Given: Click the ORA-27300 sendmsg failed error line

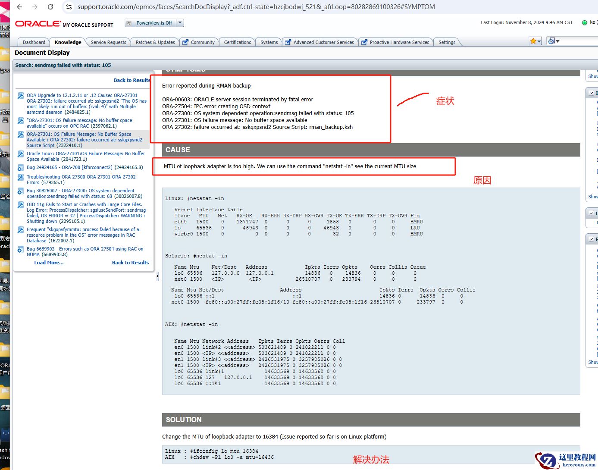Looking at the screenshot, I should [x=258, y=113].
